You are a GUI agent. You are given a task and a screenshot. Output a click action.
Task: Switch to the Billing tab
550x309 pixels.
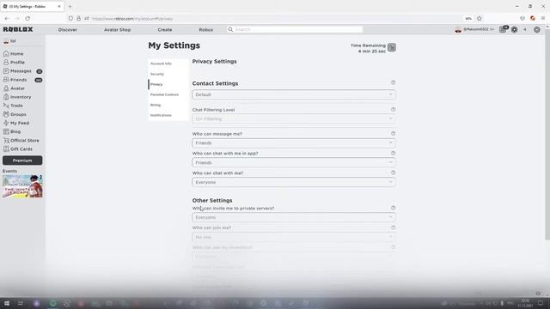pyautogui.click(x=168, y=105)
